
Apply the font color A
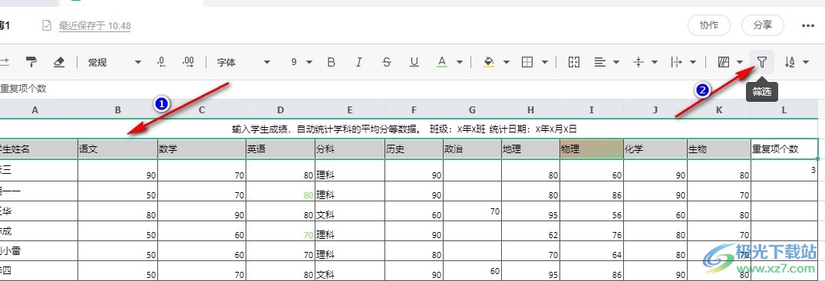(442, 63)
